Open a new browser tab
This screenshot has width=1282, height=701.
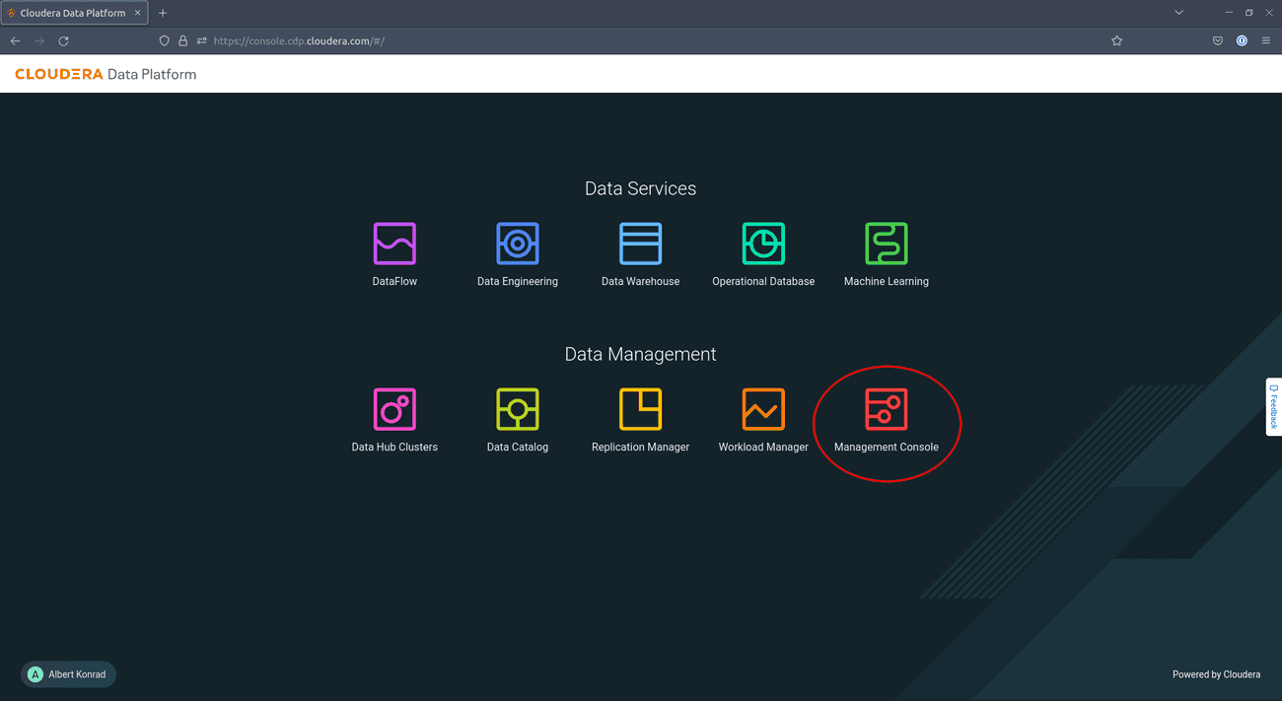coord(163,13)
